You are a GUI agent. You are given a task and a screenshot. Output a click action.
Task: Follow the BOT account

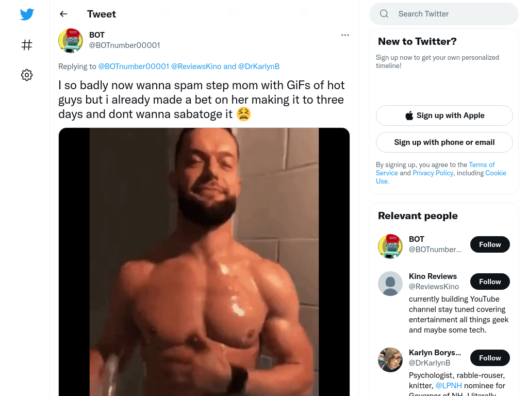tap(490, 244)
